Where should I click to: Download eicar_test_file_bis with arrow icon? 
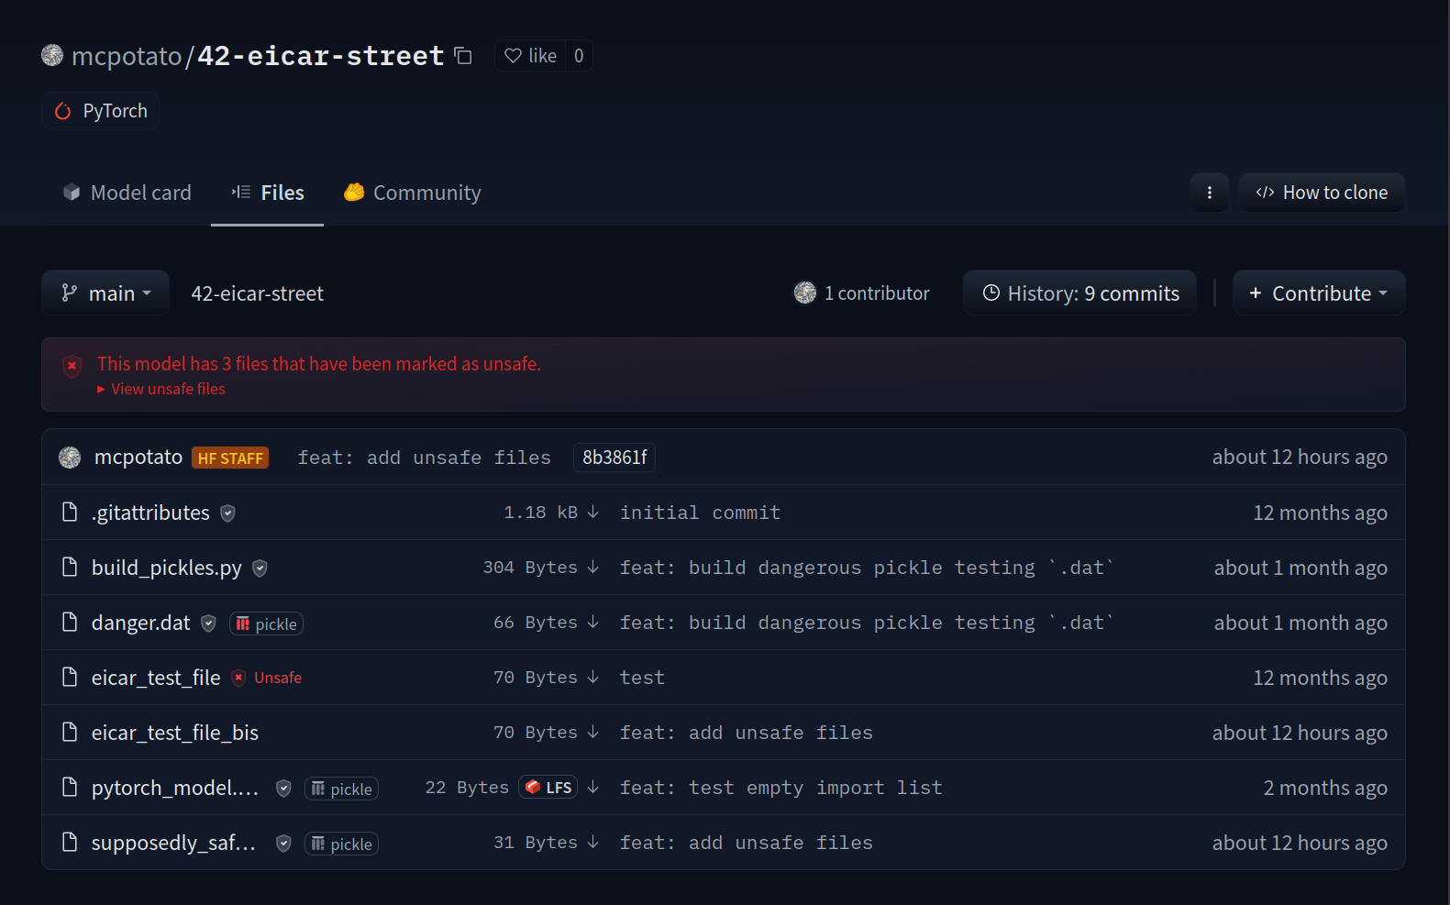592,732
